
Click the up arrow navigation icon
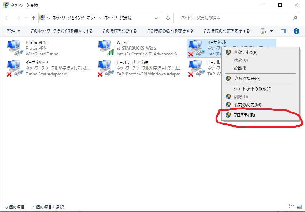33,18
